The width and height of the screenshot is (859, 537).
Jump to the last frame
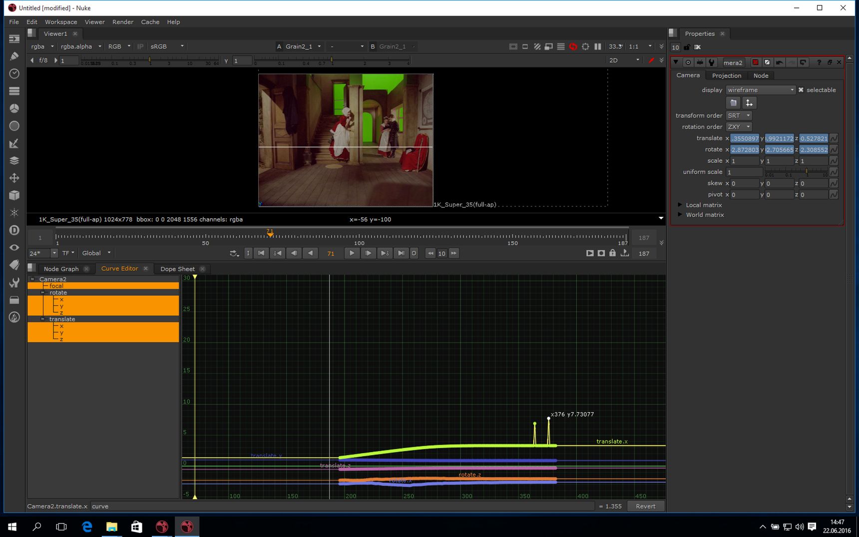point(401,253)
